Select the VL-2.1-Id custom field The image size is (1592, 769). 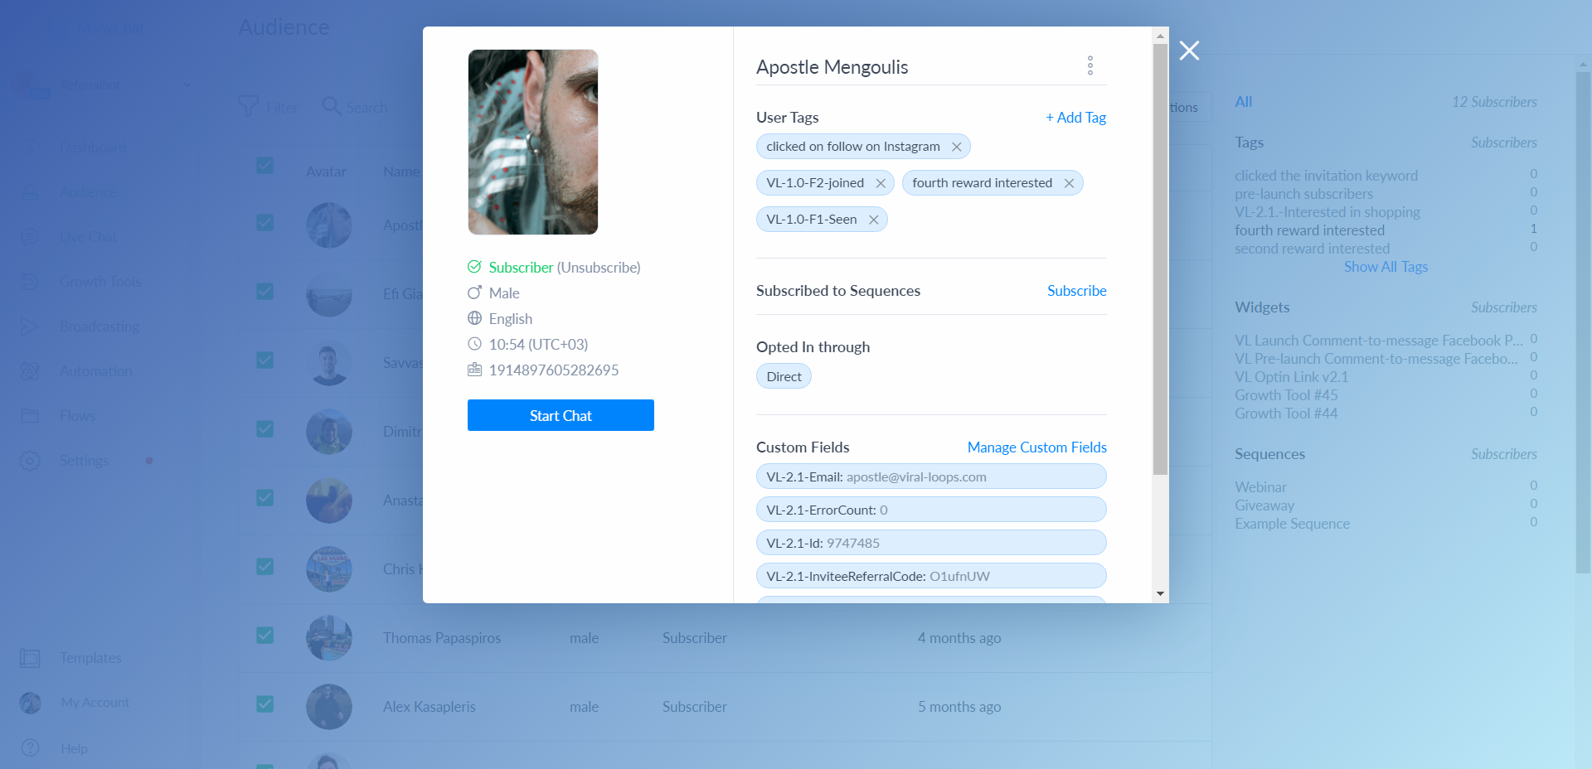pyautogui.click(x=931, y=543)
